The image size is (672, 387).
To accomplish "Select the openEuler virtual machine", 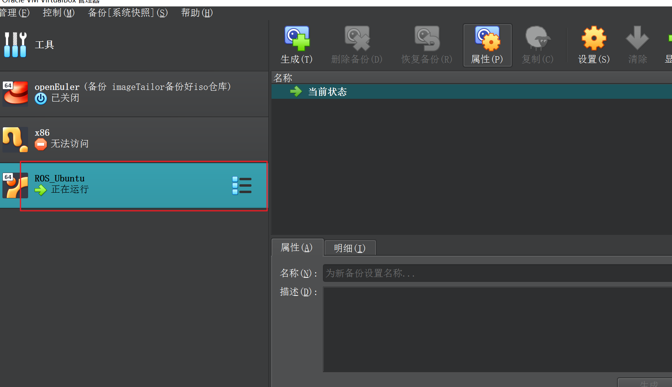I will [x=133, y=93].
